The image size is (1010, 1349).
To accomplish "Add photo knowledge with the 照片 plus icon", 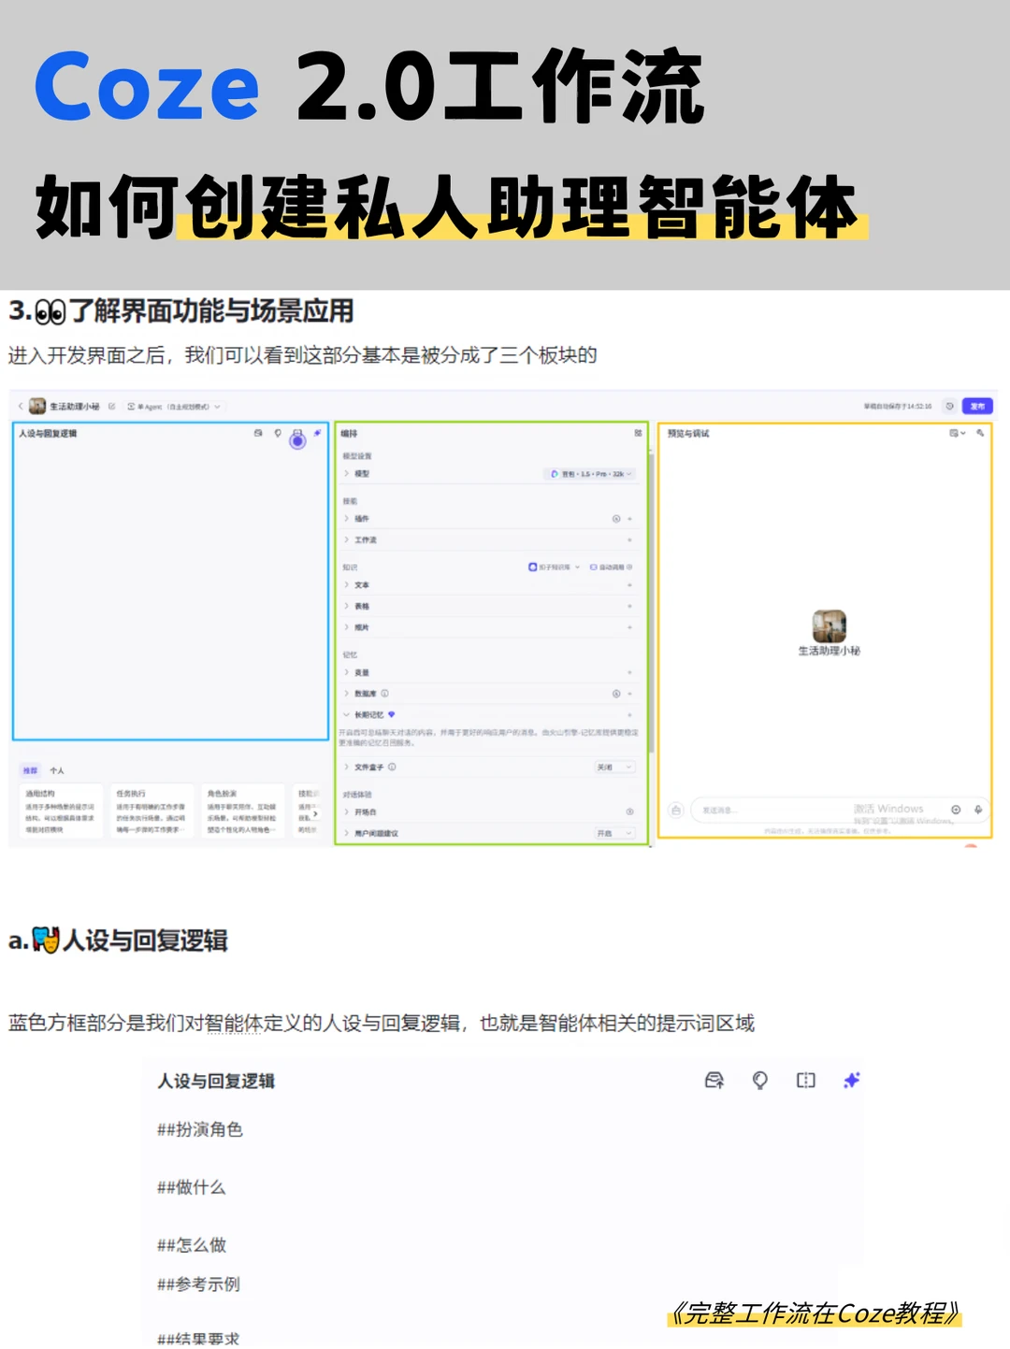I will tap(630, 627).
